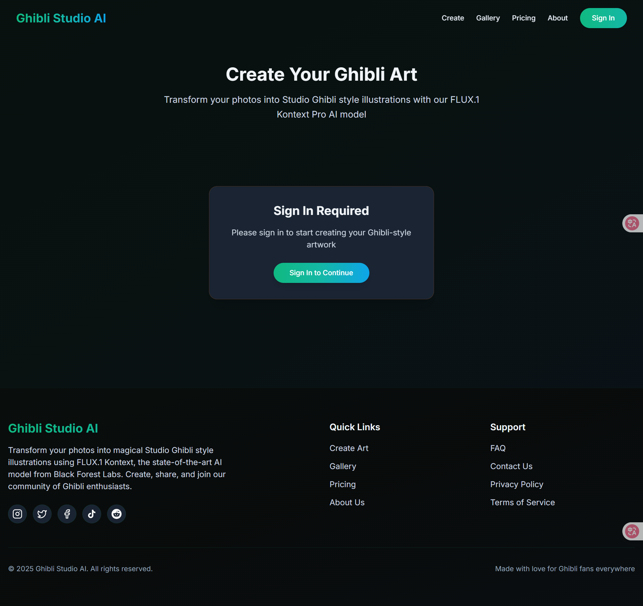
Task: Open the Privacy Policy link
Action: coord(517,484)
